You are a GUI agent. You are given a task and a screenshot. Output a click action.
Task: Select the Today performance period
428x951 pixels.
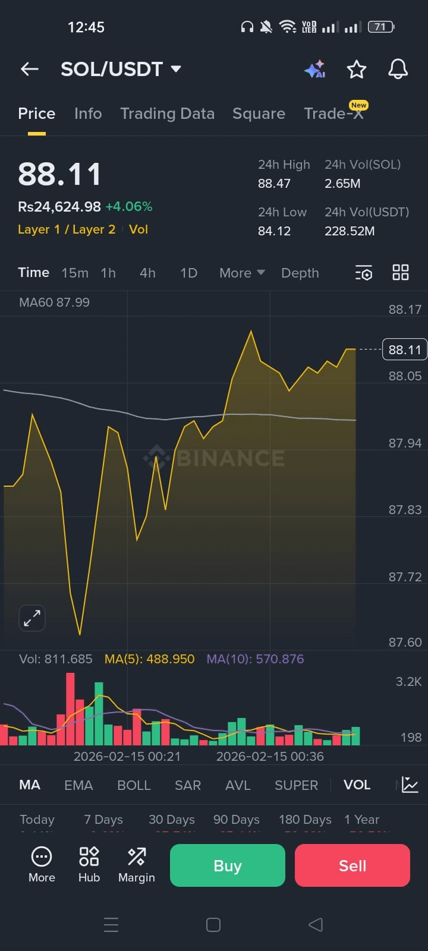click(37, 820)
